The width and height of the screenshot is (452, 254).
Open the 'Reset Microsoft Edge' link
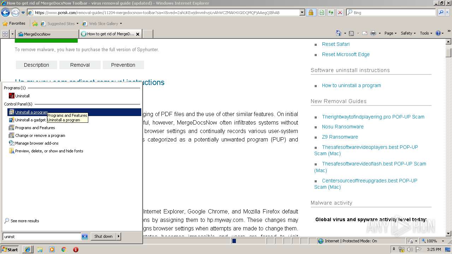click(346, 54)
